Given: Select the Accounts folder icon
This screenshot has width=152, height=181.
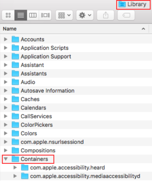Looking at the screenshot, I should (x=15, y=39).
